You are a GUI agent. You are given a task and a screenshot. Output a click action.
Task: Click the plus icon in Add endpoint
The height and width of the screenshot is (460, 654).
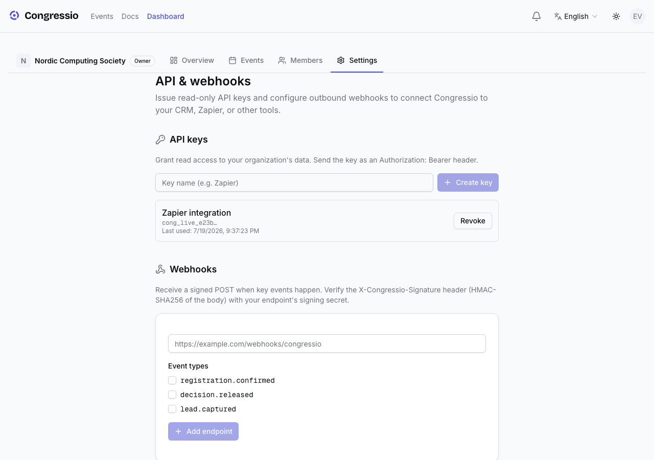(178, 431)
